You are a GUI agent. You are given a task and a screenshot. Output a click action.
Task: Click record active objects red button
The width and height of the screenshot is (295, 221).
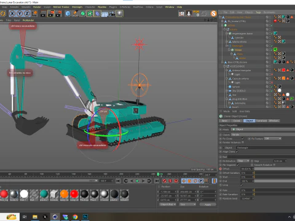click(164, 181)
